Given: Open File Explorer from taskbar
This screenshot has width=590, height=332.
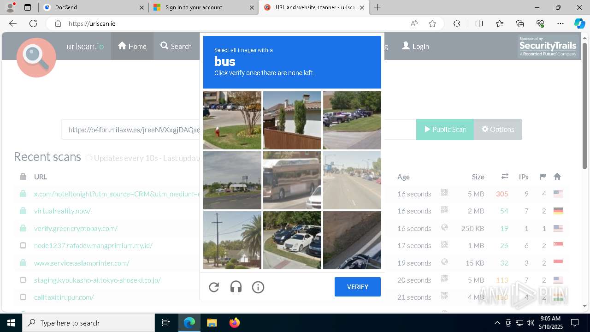Looking at the screenshot, I should click(212, 323).
